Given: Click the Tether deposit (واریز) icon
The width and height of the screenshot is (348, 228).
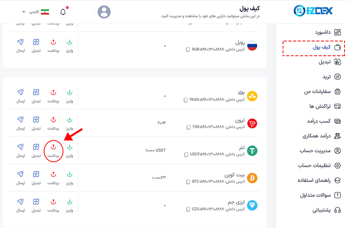Looking at the screenshot, I should point(70,147).
